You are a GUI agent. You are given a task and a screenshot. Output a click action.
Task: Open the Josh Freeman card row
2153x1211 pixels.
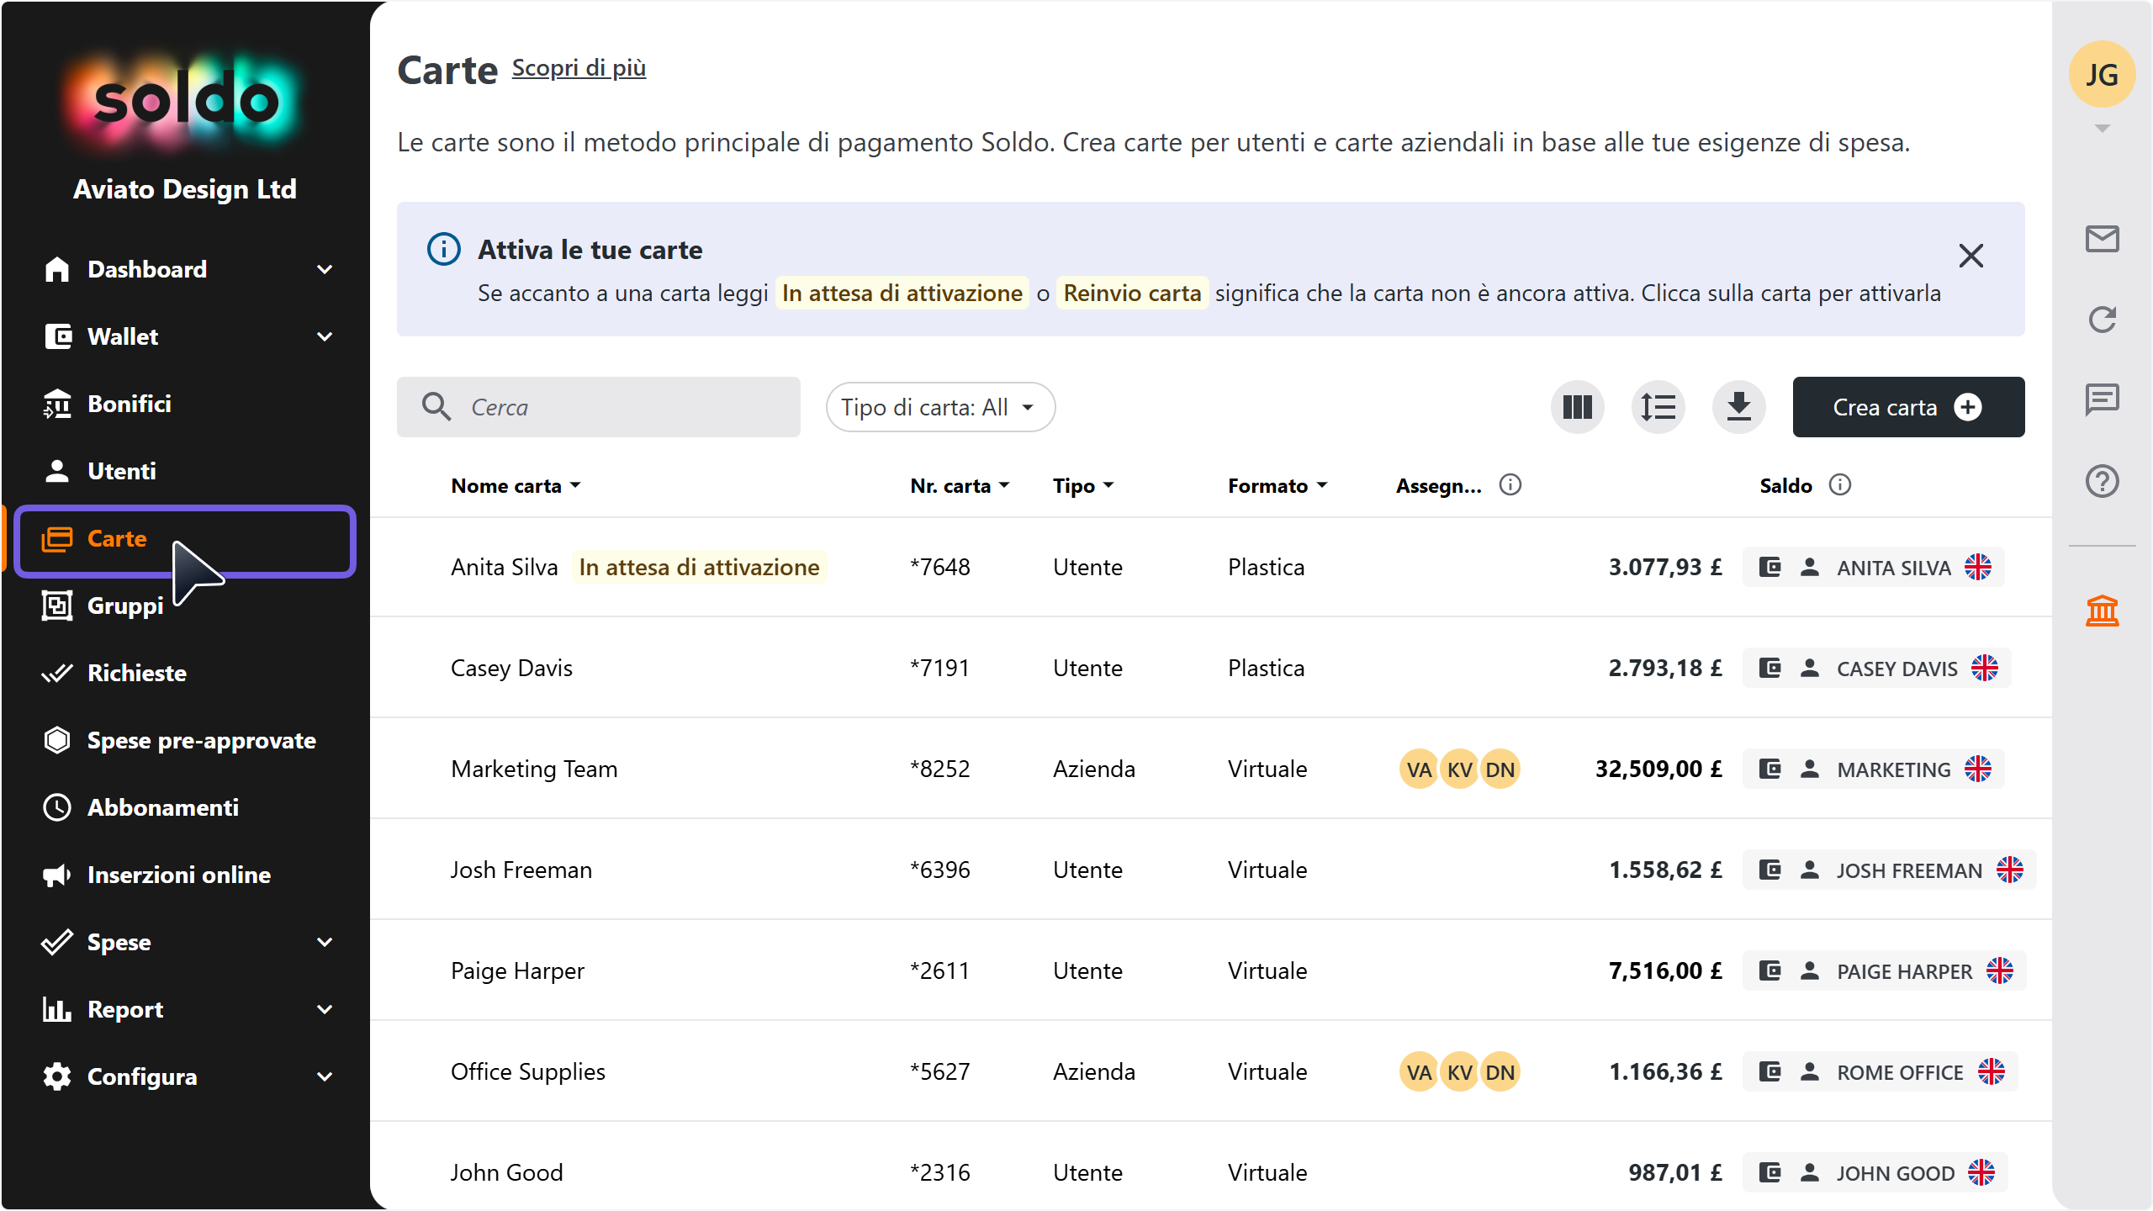pyautogui.click(x=1211, y=870)
